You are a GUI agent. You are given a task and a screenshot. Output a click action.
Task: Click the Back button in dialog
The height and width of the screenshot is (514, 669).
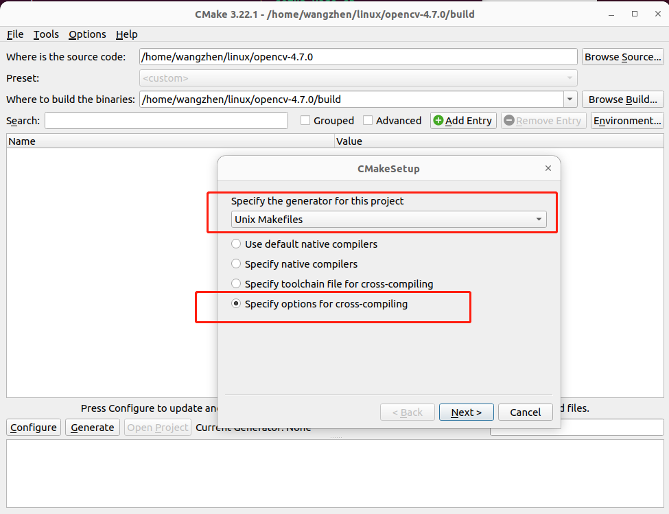coord(407,412)
